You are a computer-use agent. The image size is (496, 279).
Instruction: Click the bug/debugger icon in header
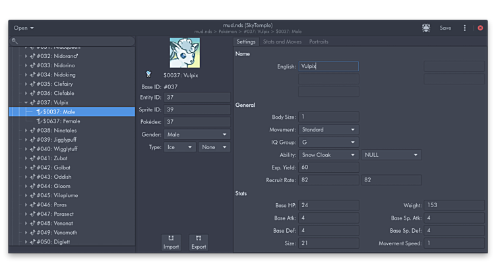tap(426, 28)
